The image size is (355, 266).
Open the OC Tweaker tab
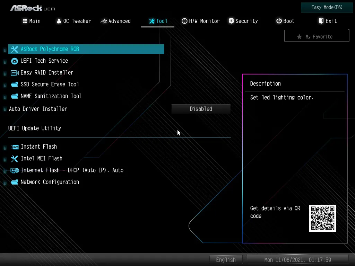[x=74, y=21]
